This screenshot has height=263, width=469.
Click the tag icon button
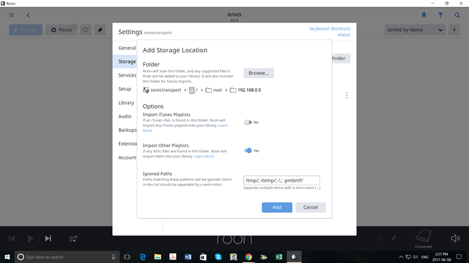point(100,30)
